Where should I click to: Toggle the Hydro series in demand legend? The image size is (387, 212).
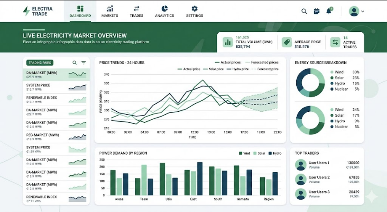coord(275,153)
